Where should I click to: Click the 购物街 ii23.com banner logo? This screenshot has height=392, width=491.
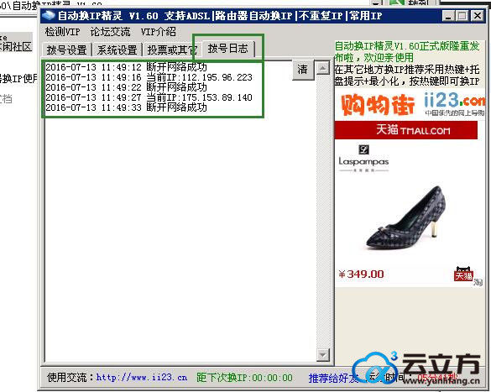pos(410,104)
